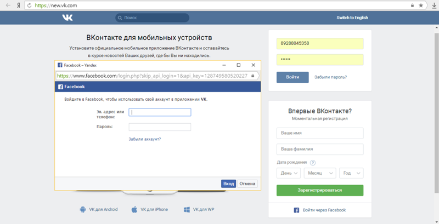439x224 pixels.
Task: Maximize the Facebook popup window
Action: click(239, 65)
